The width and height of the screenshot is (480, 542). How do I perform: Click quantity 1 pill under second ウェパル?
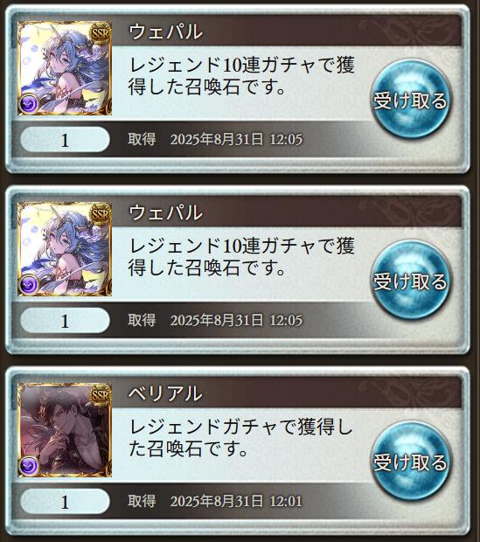point(65,321)
